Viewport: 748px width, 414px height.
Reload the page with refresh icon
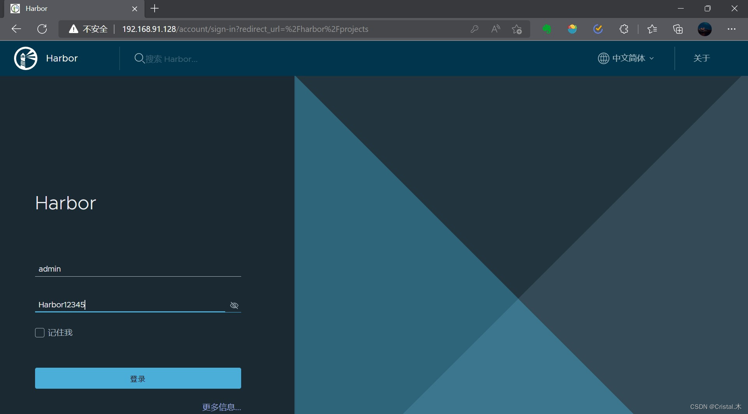click(42, 29)
